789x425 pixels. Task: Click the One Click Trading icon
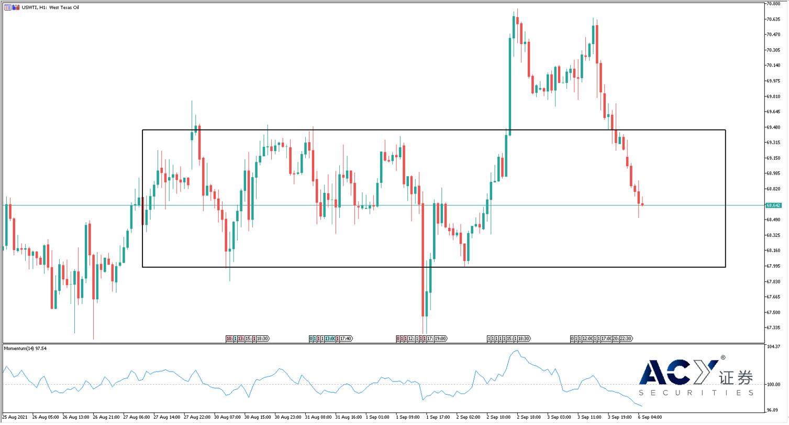click(15, 7)
